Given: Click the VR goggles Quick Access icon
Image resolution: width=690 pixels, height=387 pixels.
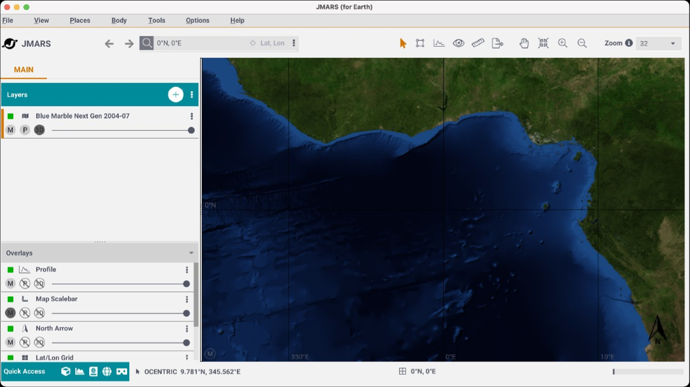Looking at the screenshot, I should click(x=122, y=371).
